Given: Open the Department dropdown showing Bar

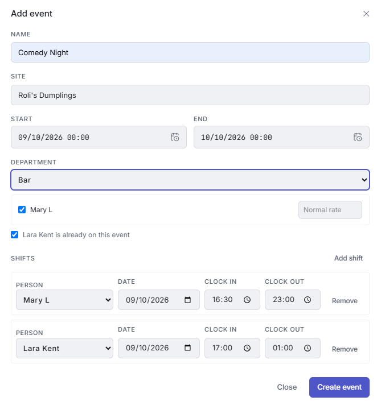Looking at the screenshot, I should 190,180.
